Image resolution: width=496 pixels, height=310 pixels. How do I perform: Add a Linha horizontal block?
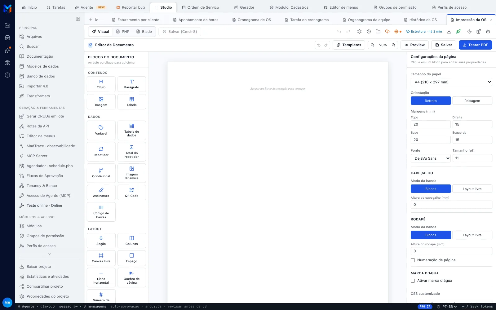click(x=101, y=277)
